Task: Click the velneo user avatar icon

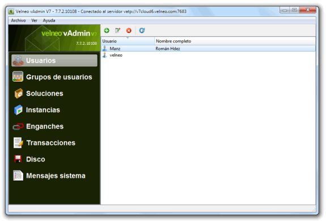Action: pos(105,55)
